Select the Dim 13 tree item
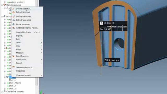 (12, 89)
